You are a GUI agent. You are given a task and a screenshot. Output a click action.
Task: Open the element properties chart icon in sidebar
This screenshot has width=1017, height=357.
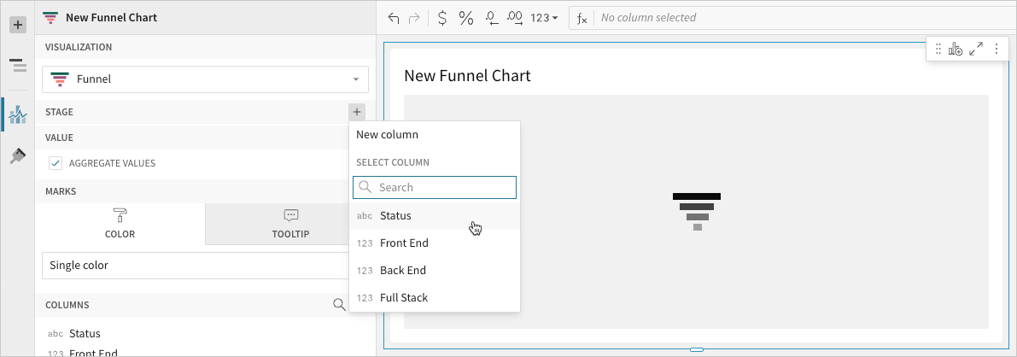(x=17, y=114)
